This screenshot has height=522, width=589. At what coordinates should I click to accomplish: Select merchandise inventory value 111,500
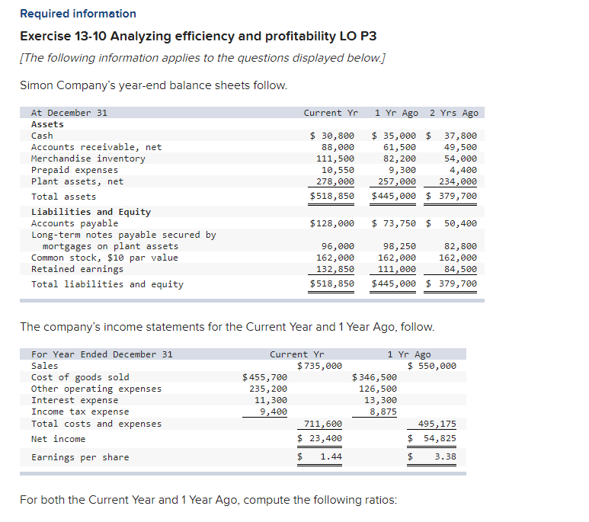[x=335, y=159]
